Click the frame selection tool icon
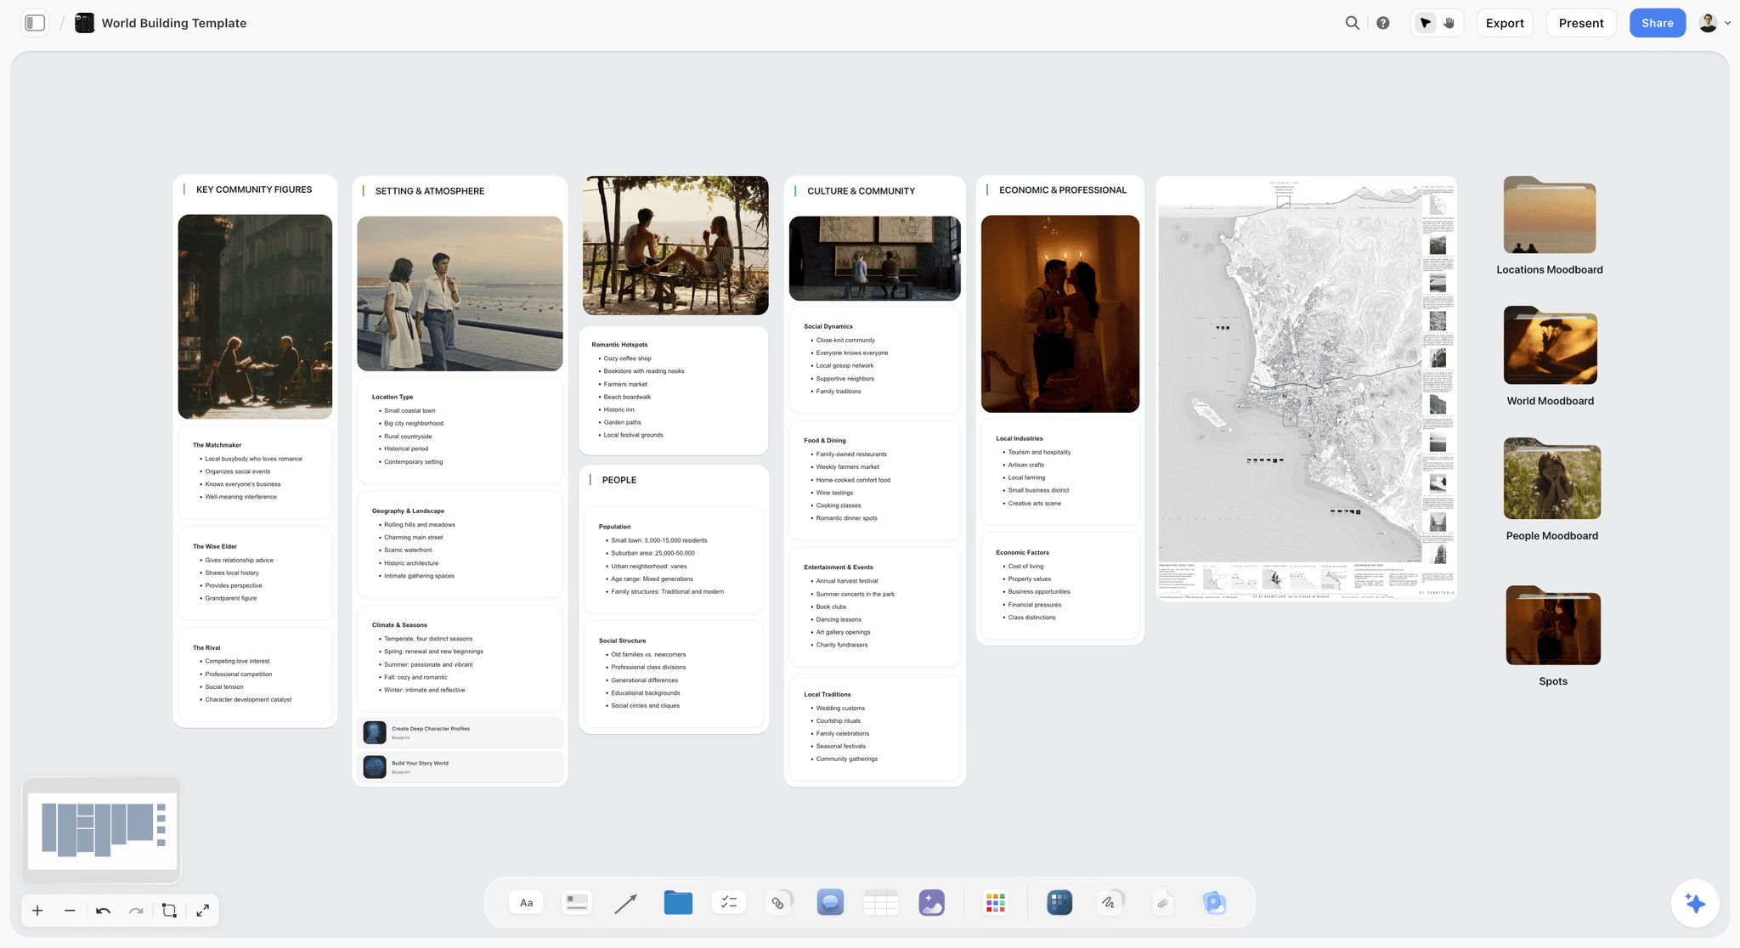Viewport: 1740px width, 948px height. 169,911
